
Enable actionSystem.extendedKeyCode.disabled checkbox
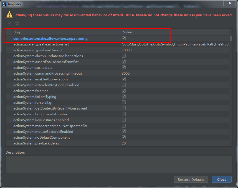click(x=124, y=85)
